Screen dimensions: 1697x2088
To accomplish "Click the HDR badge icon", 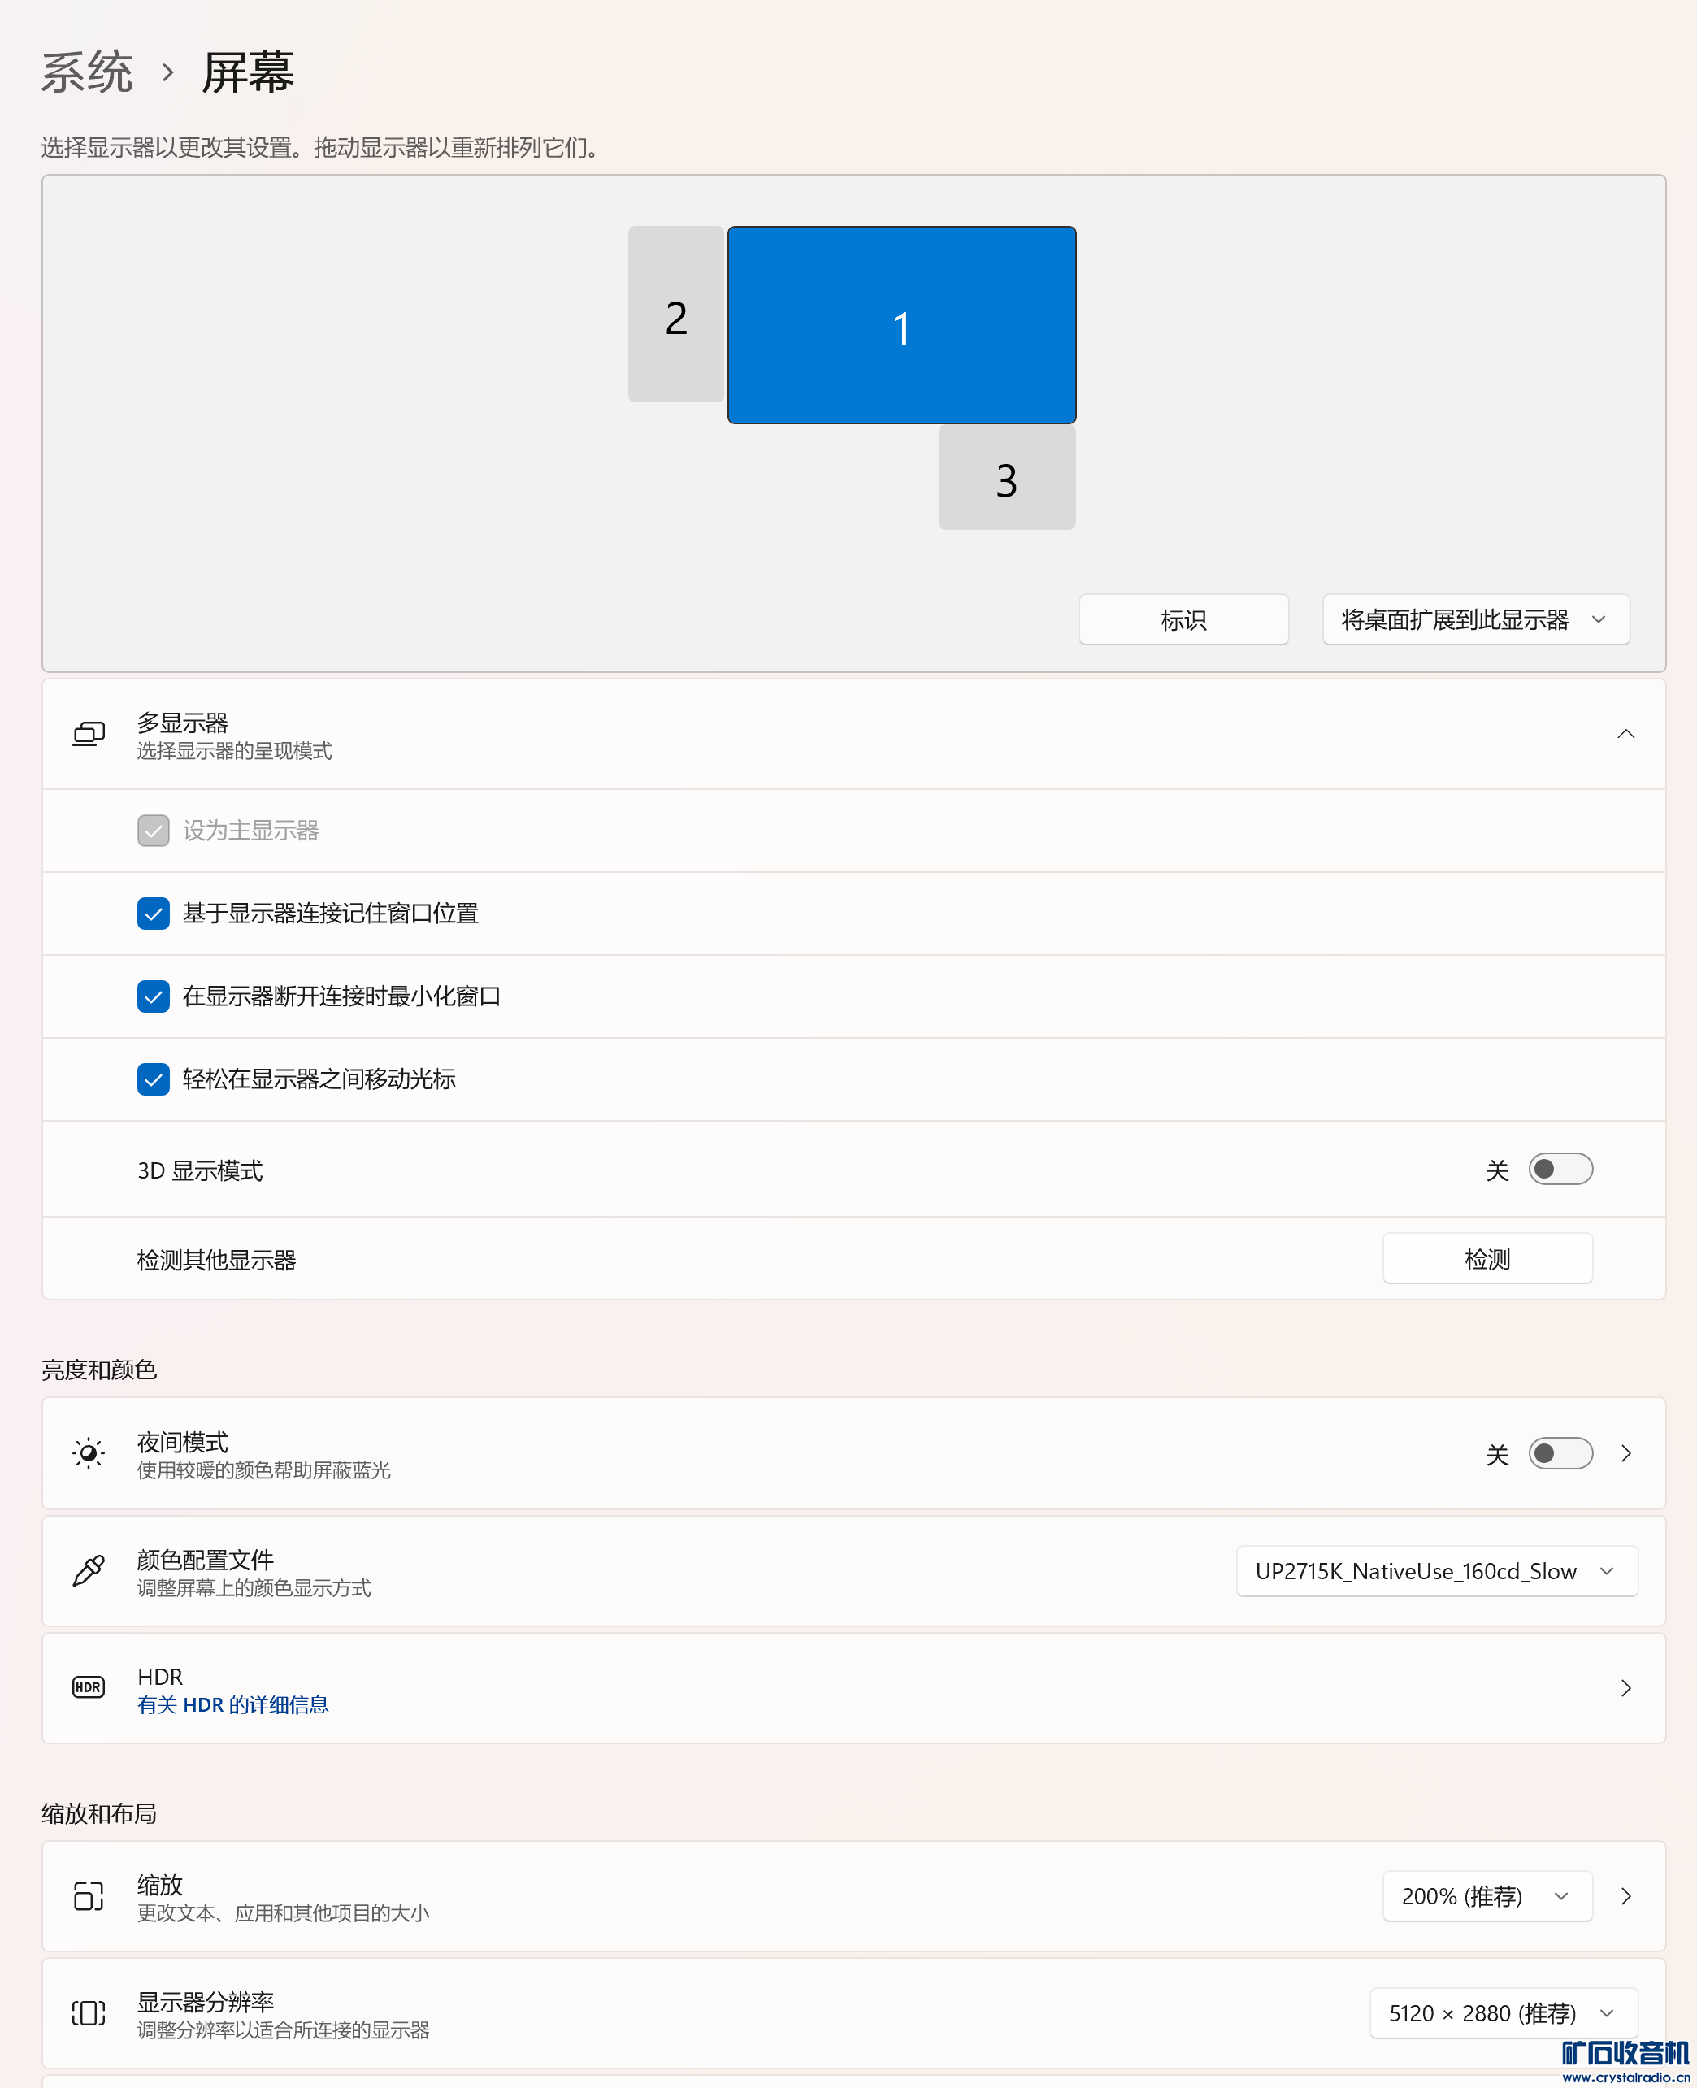I will pyautogui.click(x=88, y=1687).
